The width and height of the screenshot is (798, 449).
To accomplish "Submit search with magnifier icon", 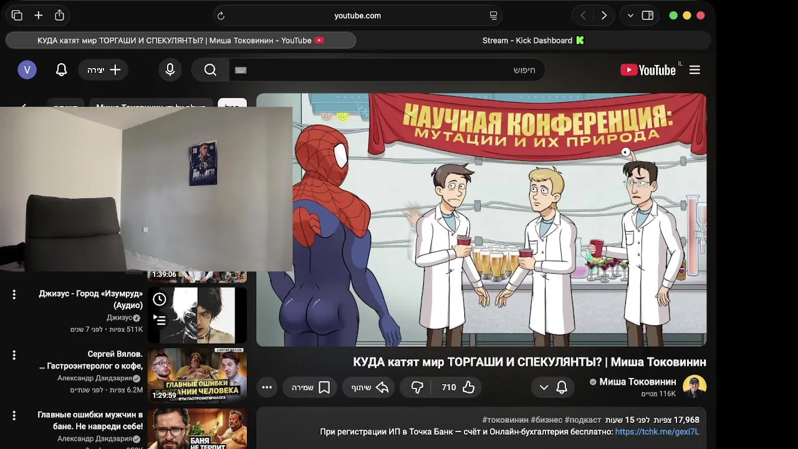I will [211, 70].
